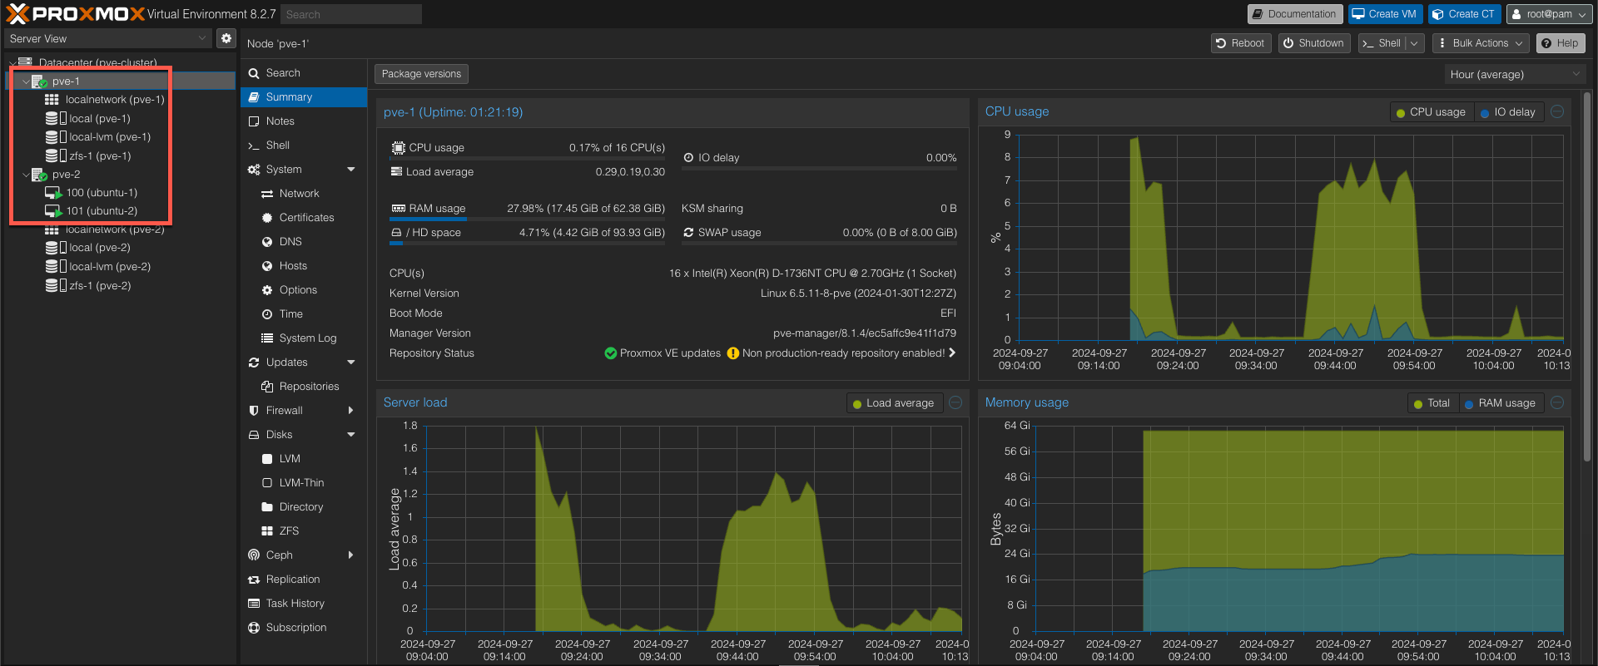Viewport: 1598px width, 666px height.
Task: Click the Shutdown button
Action: pyautogui.click(x=1314, y=43)
